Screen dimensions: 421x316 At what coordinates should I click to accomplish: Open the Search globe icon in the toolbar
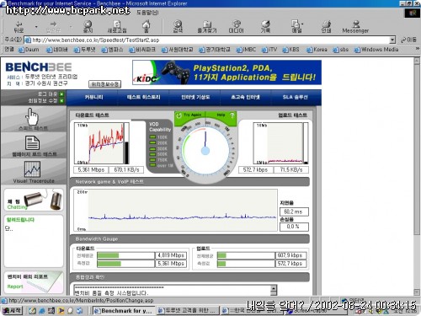[x=178, y=26]
